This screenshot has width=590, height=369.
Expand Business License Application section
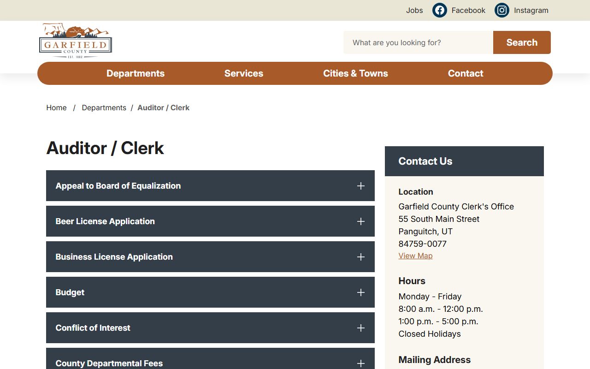pyautogui.click(x=210, y=257)
